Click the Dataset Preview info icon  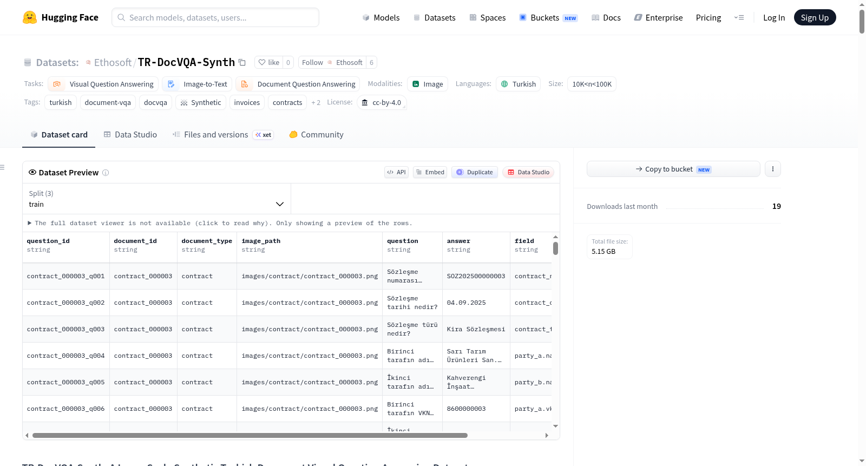(x=106, y=173)
